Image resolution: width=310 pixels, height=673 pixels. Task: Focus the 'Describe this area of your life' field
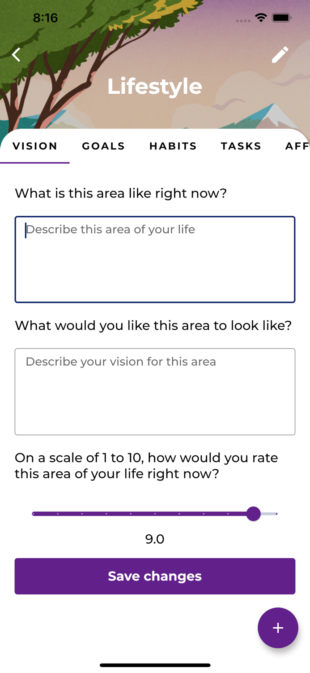click(x=155, y=259)
